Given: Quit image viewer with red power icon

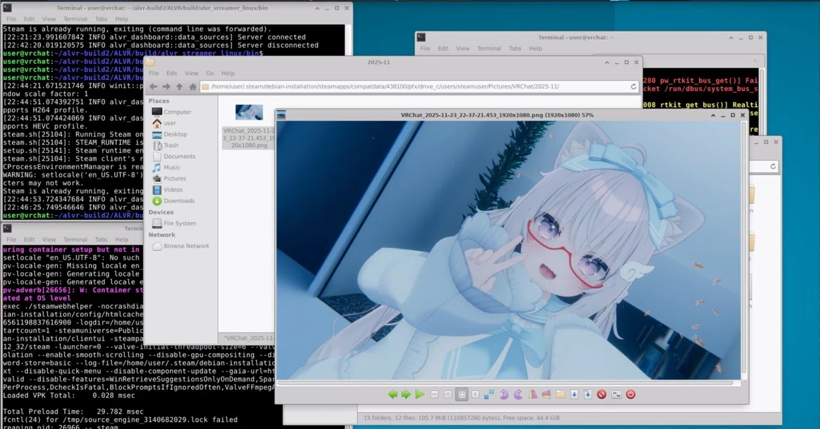Looking at the screenshot, I should (630, 394).
